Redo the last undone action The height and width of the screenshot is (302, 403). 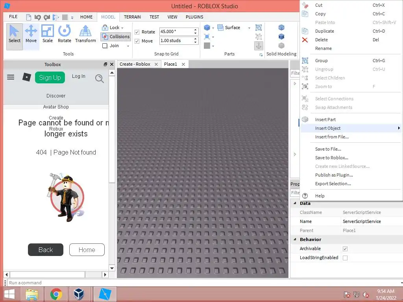pyautogui.click(x=47, y=17)
